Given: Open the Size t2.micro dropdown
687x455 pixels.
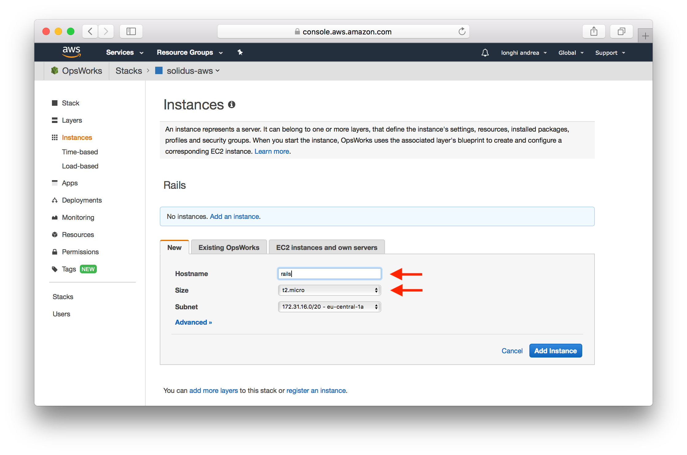Looking at the screenshot, I should [x=329, y=290].
